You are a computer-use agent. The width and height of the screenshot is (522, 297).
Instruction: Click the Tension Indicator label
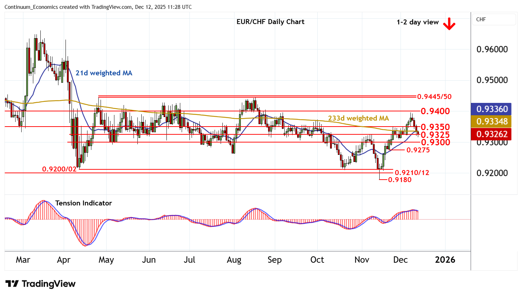click(x=83, y=203)
